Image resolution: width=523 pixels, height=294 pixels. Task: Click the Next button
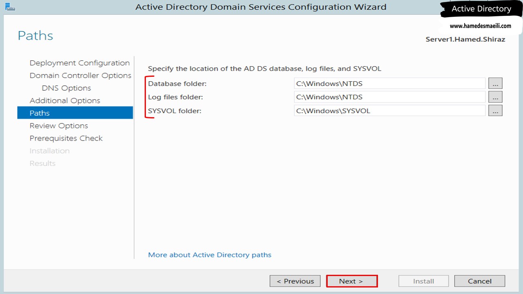tap(351, 281)
